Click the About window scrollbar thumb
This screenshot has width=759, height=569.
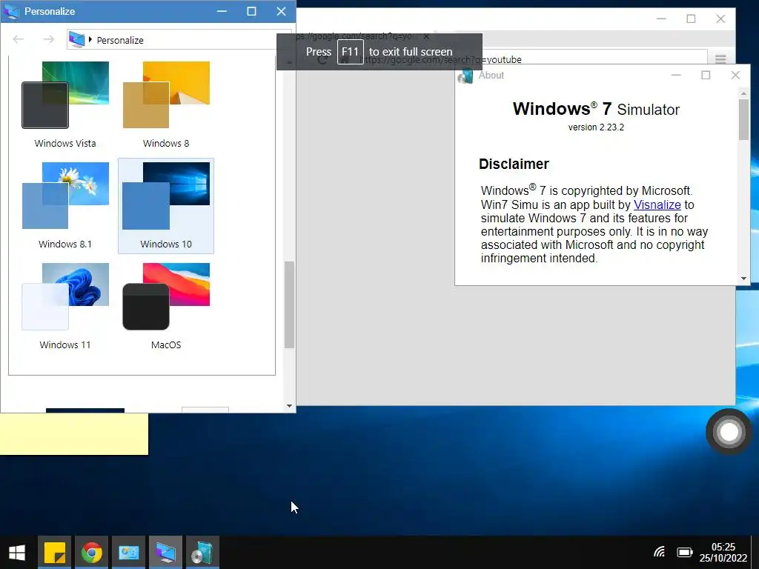743,119
